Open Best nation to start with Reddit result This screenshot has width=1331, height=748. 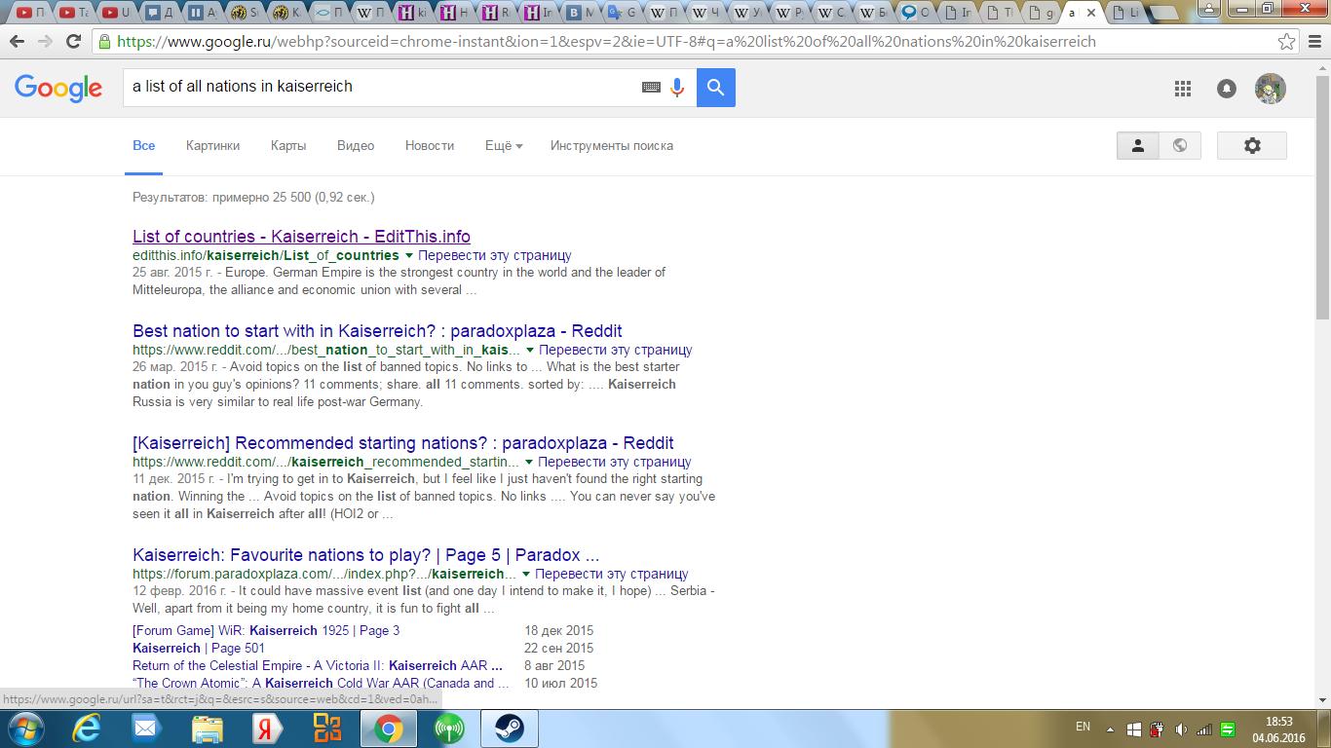tap(377, 331)
